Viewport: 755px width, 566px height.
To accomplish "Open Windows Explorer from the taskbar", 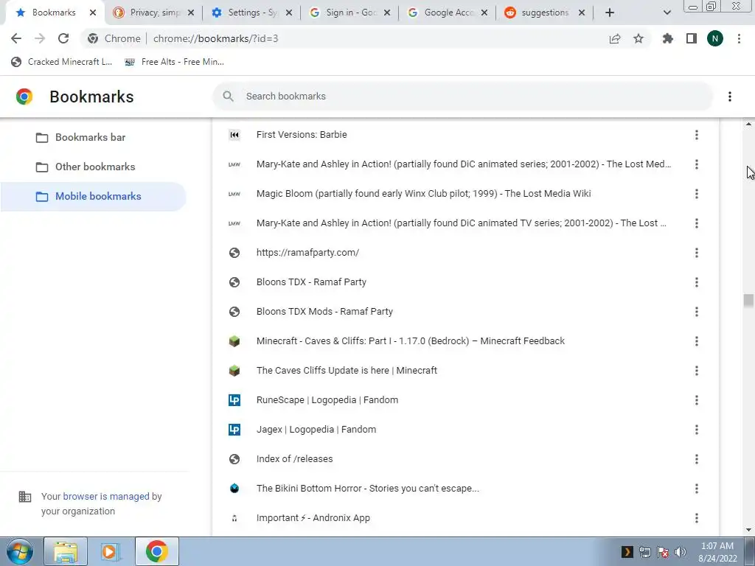I will [66, 551].
